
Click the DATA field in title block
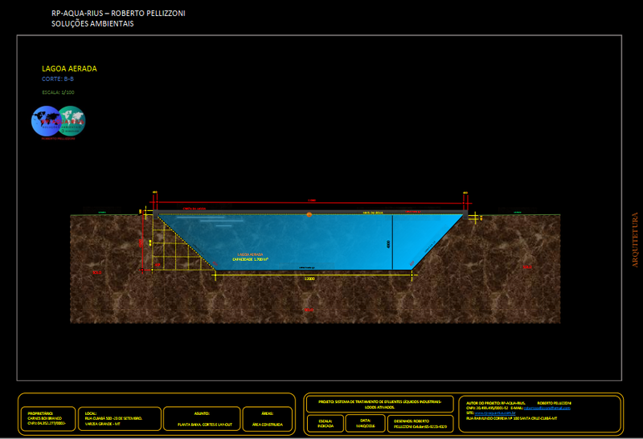(x=365, y=423)
